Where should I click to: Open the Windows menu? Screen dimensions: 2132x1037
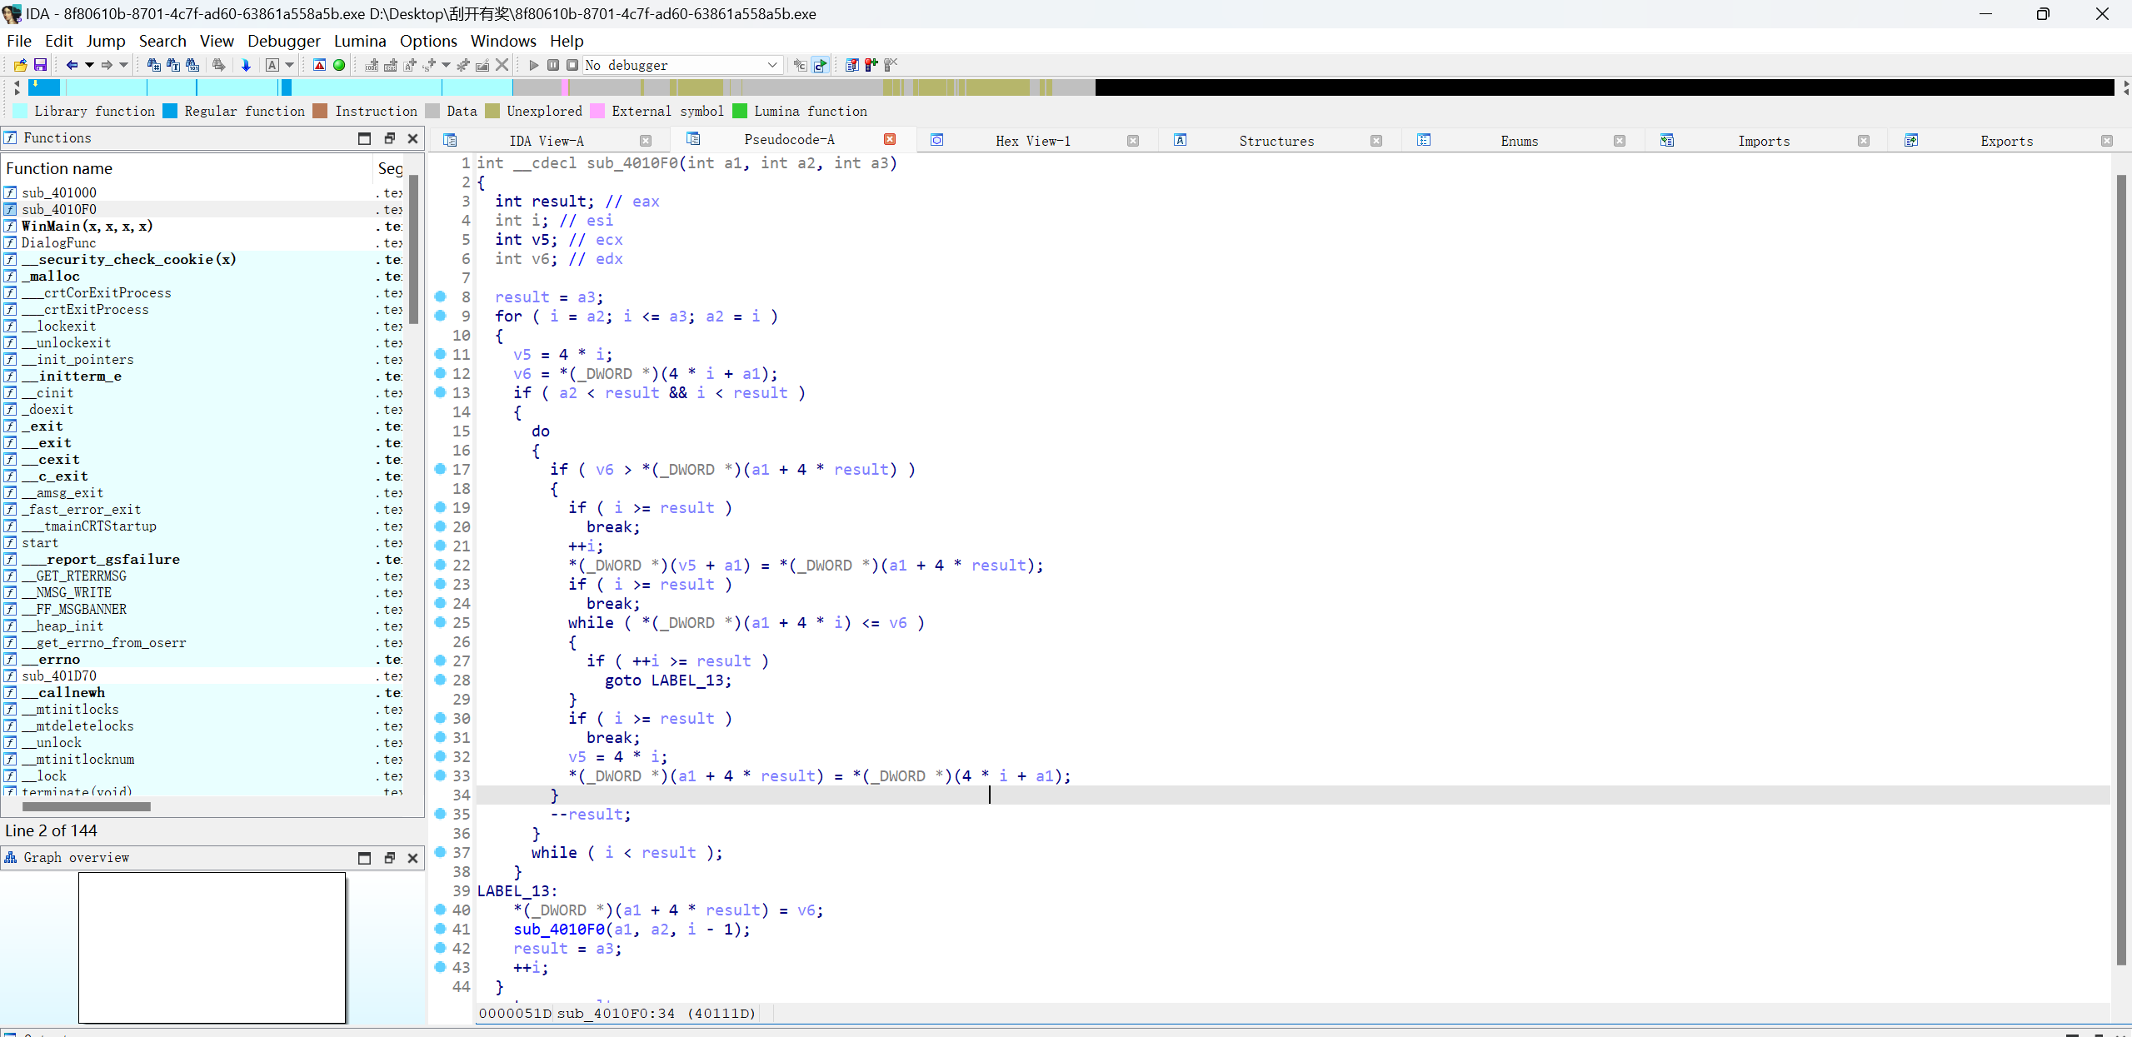click(x=503, y=41)
